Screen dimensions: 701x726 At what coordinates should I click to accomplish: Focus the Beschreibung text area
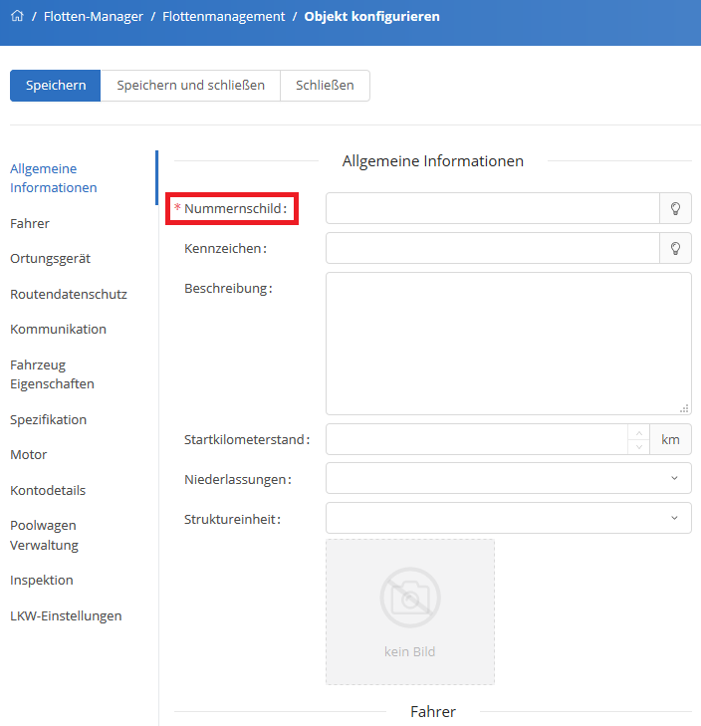[508, 343]
